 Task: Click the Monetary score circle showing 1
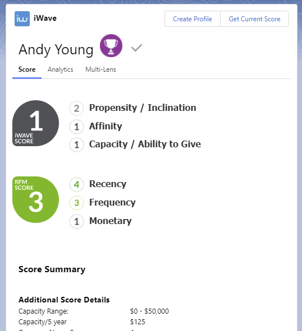[76, 221]
